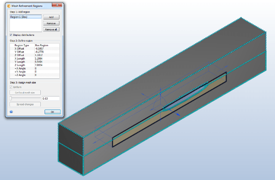Viewport: 275px width, 180px height.
Task: Confirm dialog with the OK button
Action: (52, 112)
